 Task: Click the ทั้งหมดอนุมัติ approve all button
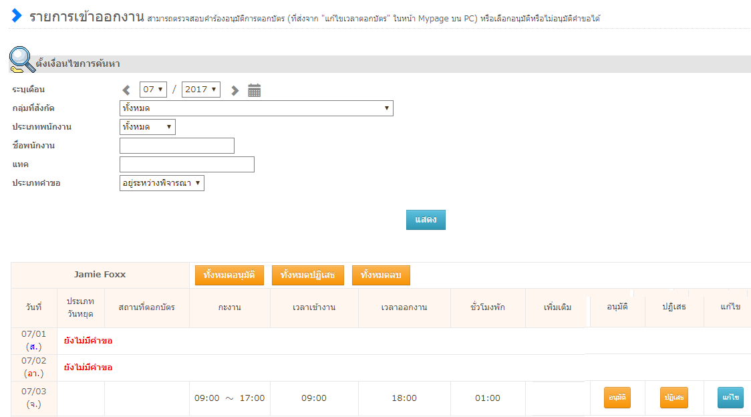tap(229, 275)
